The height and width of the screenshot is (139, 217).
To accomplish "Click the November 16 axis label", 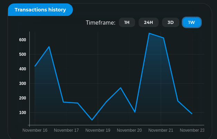I will point(35,130).
